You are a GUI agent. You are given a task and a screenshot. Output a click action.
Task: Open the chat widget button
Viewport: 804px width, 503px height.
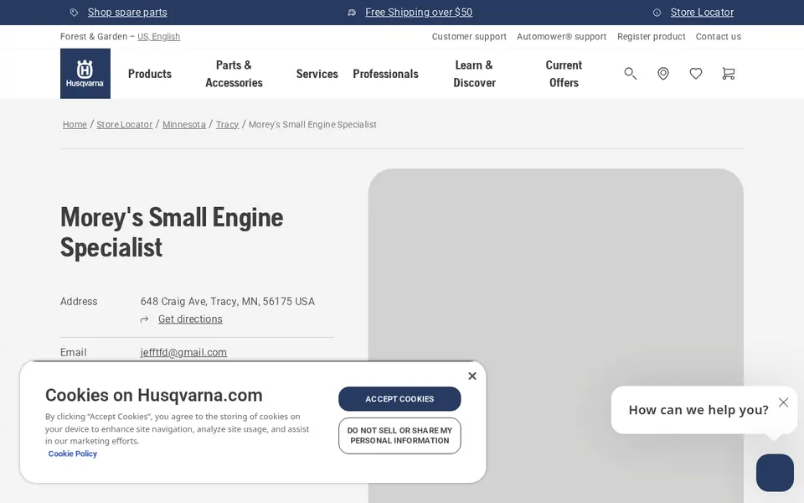(775, 472)
